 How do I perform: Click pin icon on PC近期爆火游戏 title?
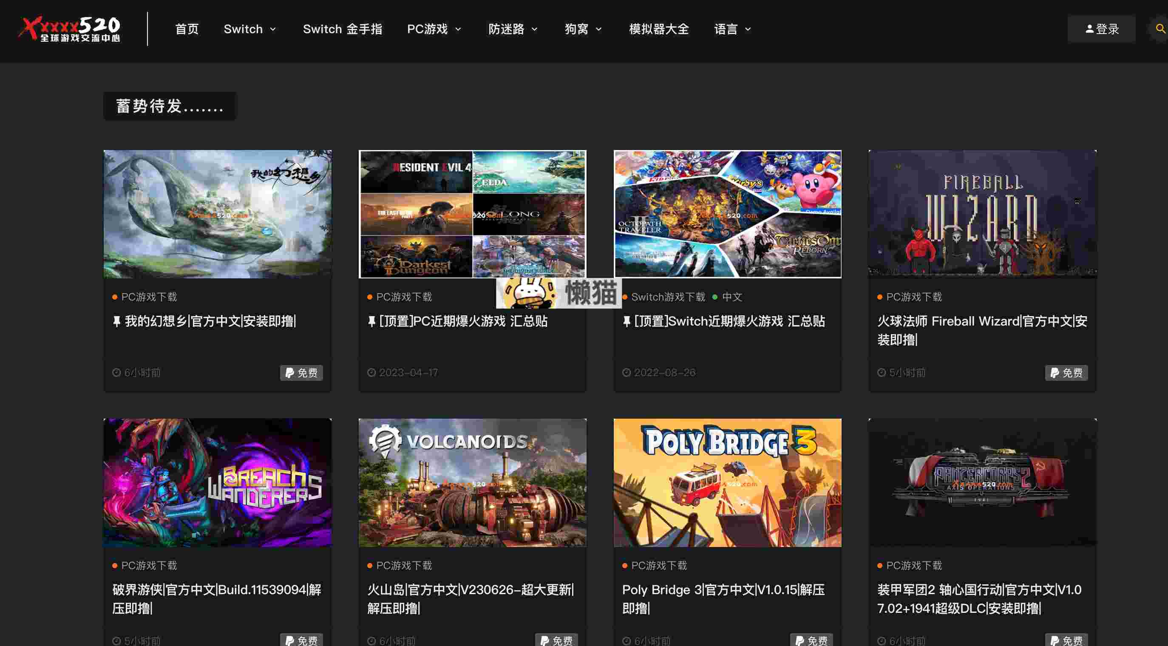[x=371, y=322]
